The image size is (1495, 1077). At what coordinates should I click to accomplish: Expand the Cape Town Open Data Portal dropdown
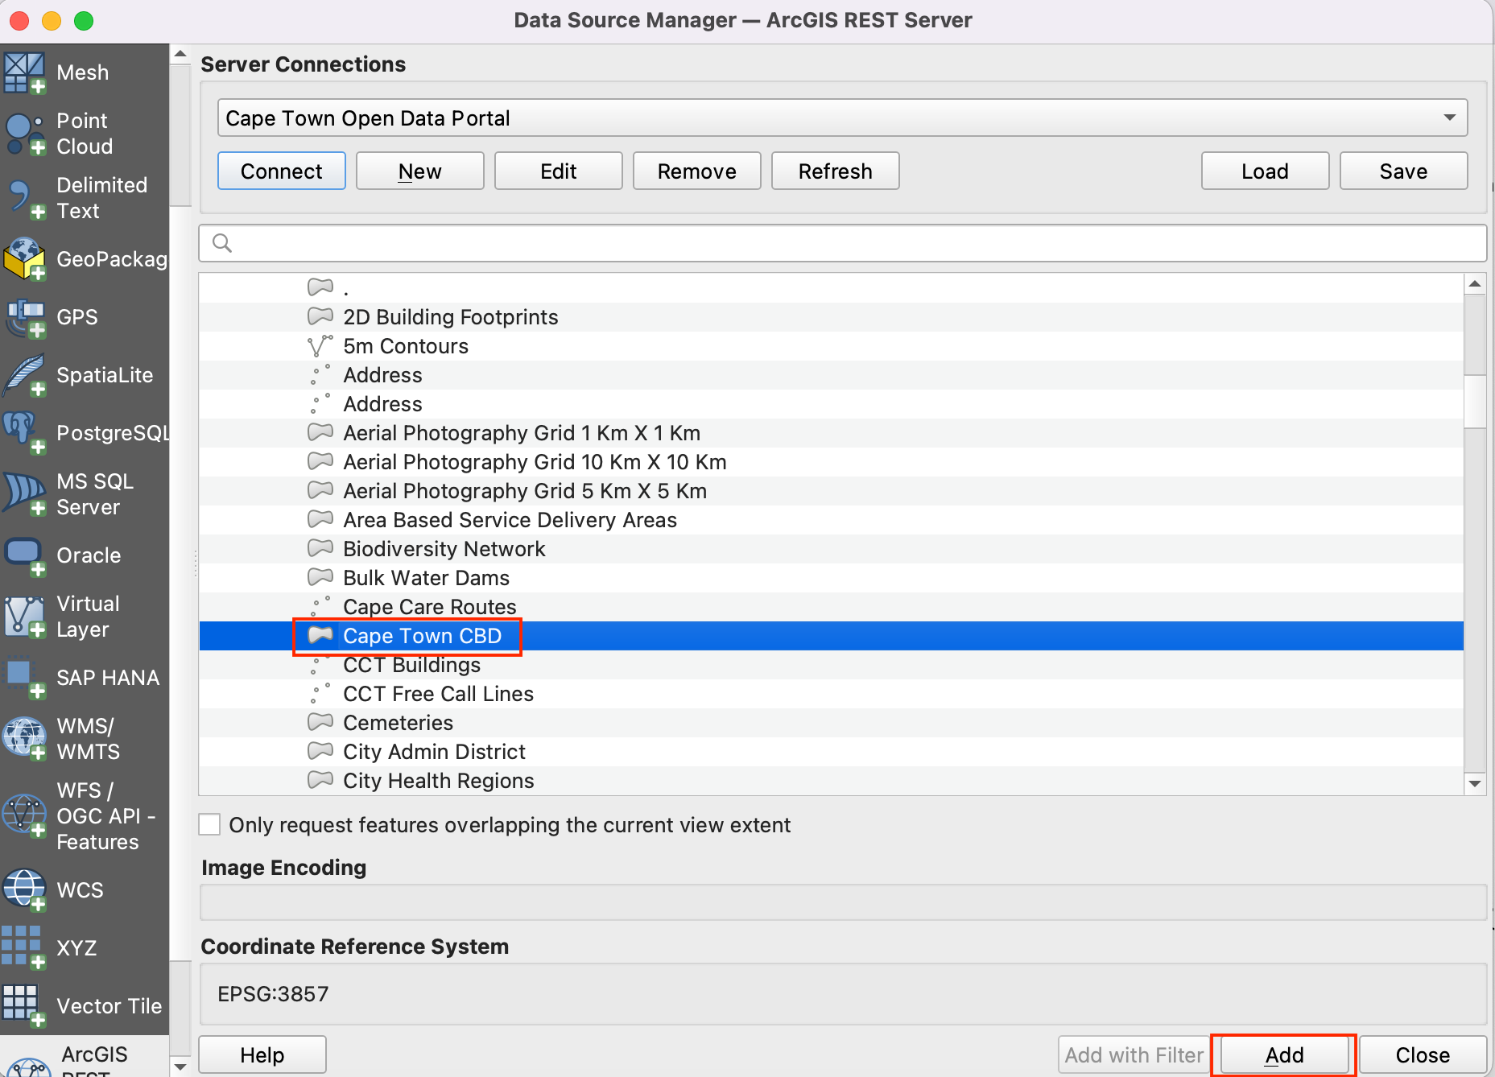[1449, 118]
